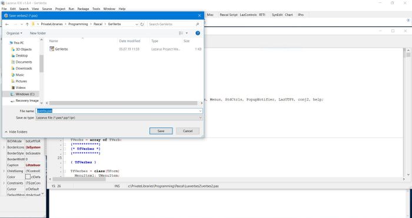Click the Save button

coord(161,131)
